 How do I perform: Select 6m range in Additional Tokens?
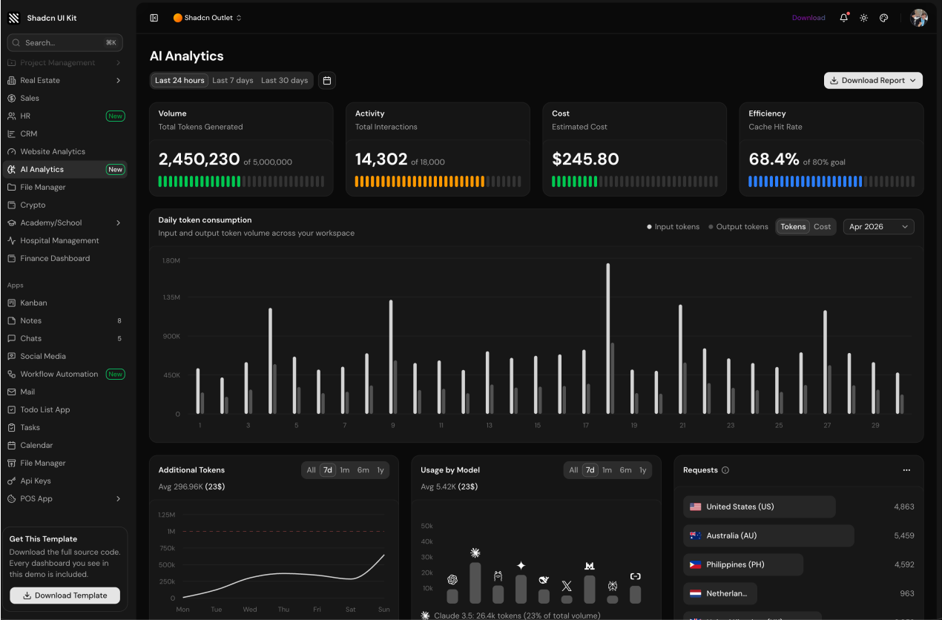tap(363, 470)
